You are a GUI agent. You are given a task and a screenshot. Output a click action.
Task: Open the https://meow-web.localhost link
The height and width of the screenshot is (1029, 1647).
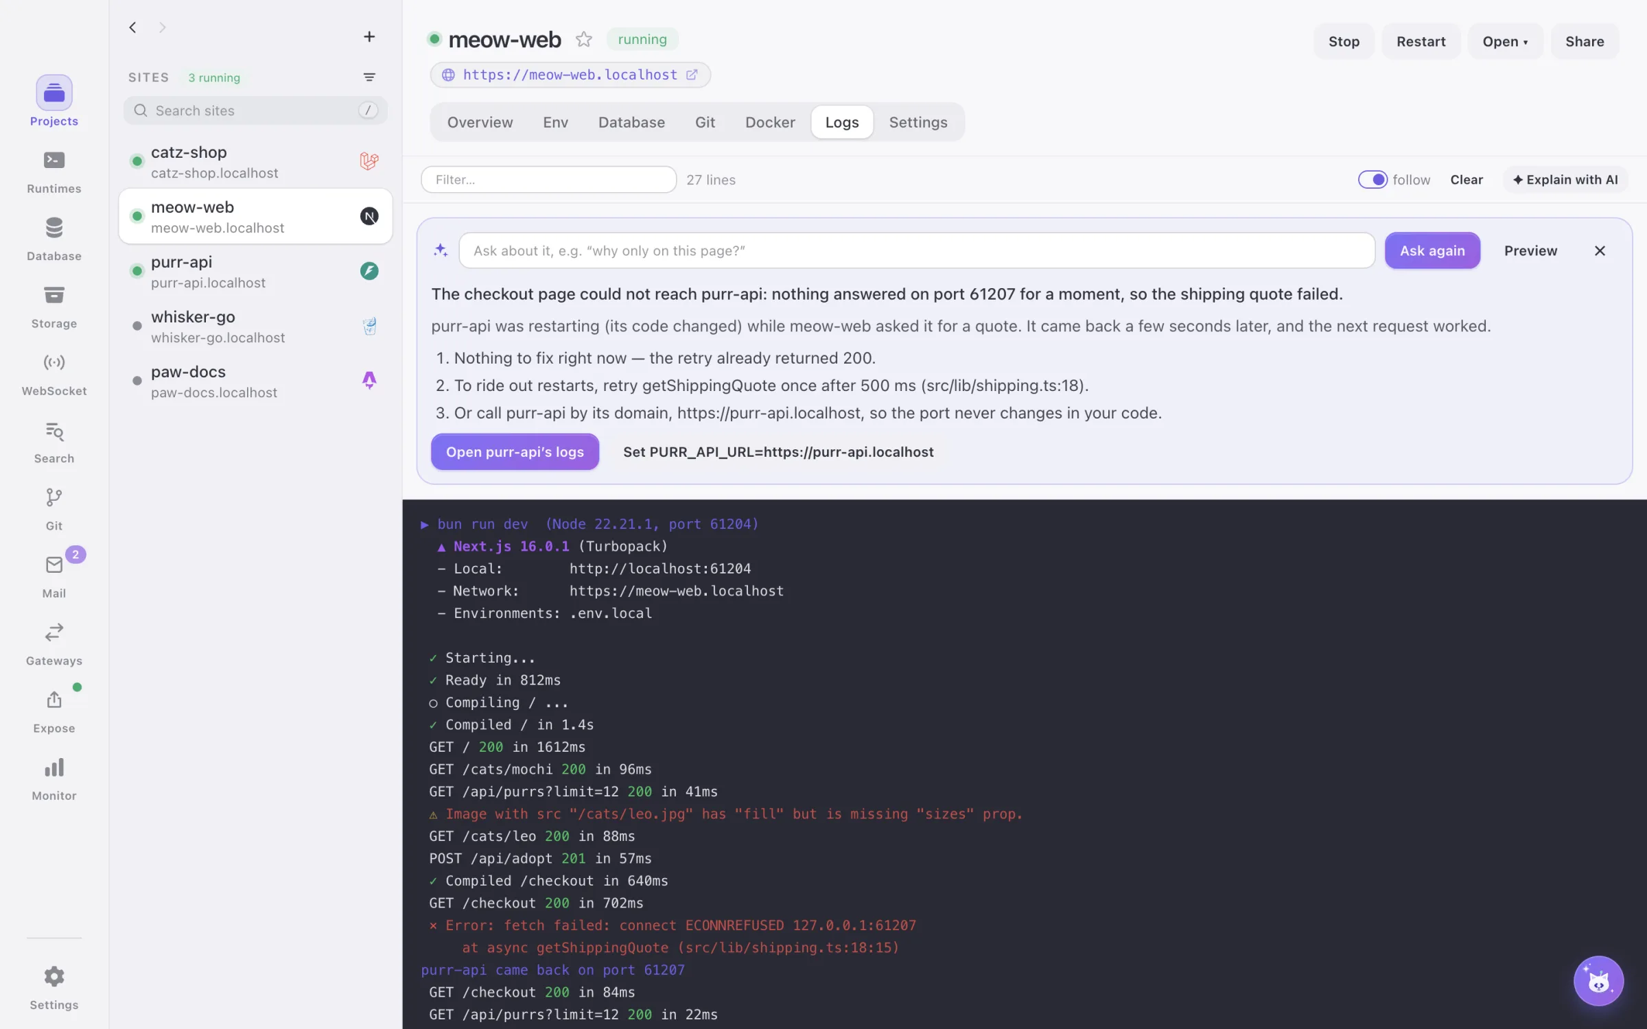570,75
